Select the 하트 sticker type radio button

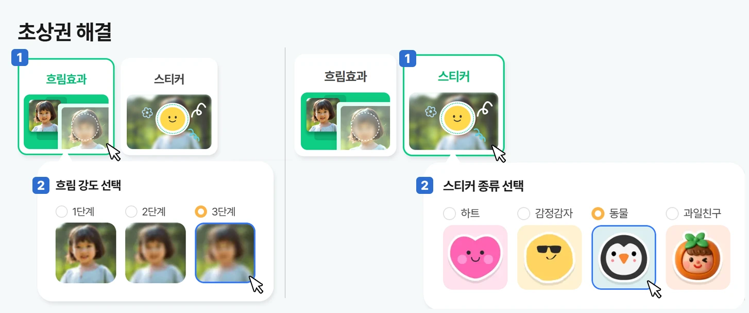click(x=449, y=213)
